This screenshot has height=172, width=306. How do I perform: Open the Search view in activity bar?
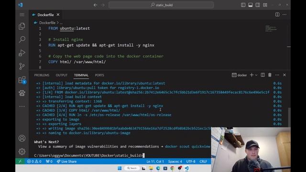coord(22,39)
